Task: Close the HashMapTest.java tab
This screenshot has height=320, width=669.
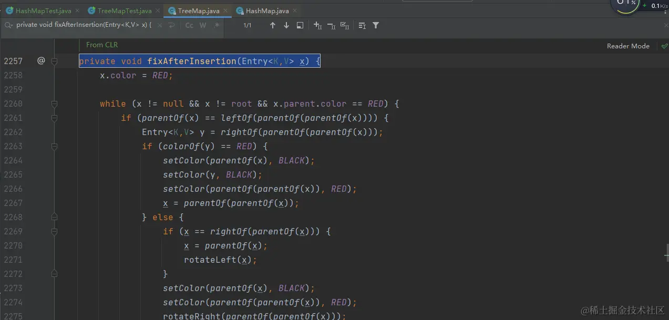Action: 77,11
